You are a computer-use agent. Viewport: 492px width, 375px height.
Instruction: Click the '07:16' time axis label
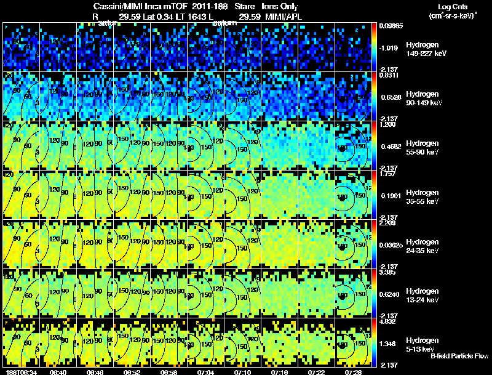coord(279,372)
